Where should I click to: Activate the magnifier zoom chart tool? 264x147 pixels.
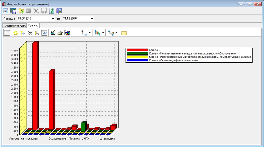tap(30, 33)
